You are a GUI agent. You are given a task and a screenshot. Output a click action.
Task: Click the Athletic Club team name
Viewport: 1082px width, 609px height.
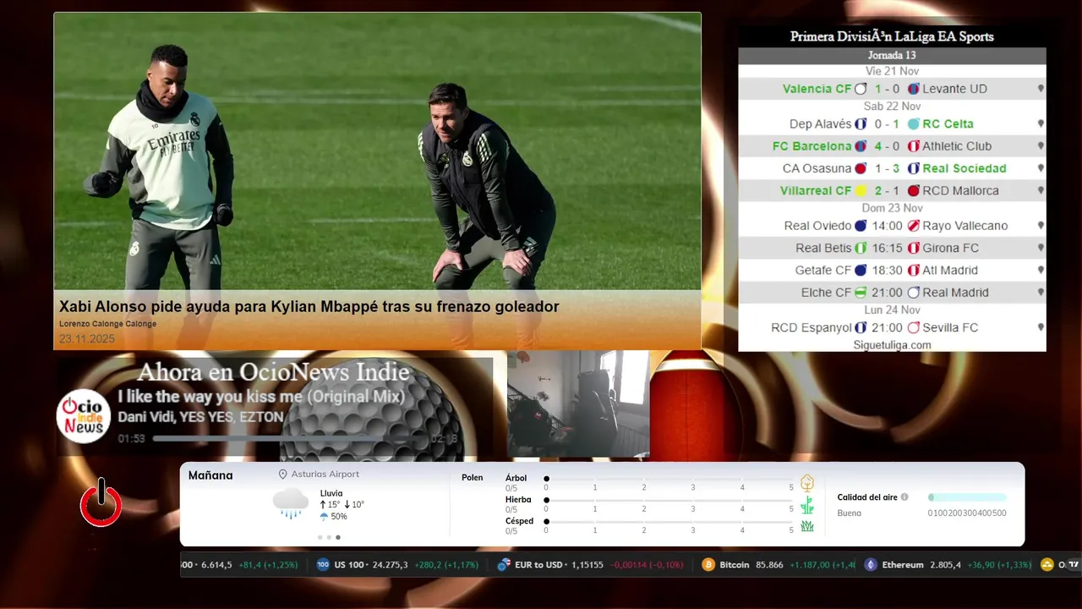pos(957,146)
